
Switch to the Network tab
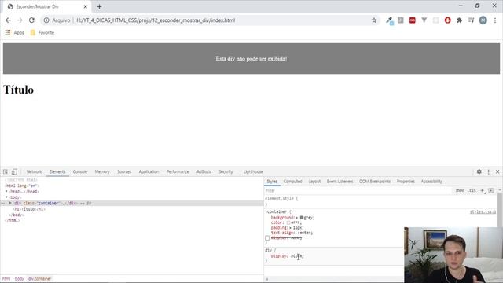[34, 171]
